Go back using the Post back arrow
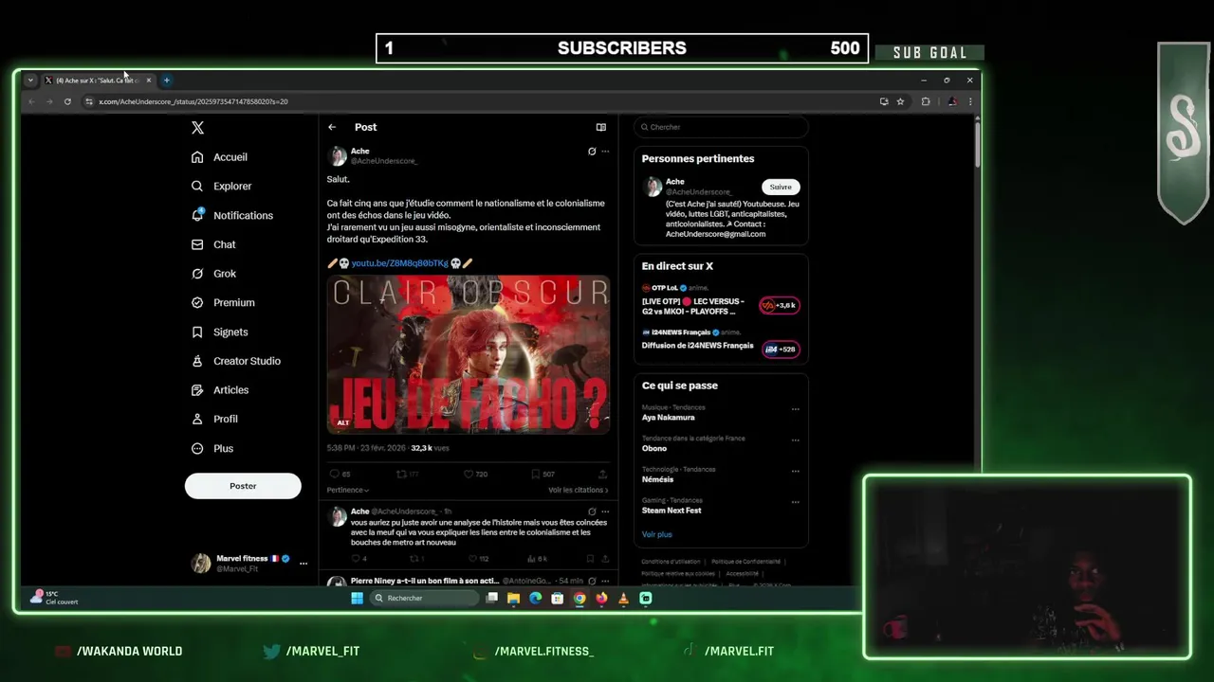The image size is (1214, 682). tap(332, 127)
